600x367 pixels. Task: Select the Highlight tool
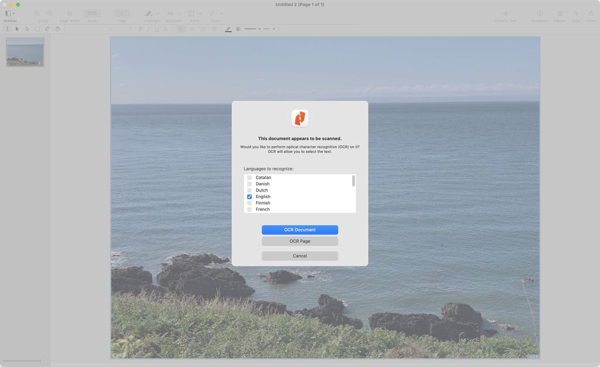click(x=149, y=13)
